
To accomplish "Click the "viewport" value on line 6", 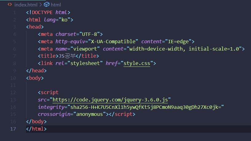I will point(85,49).
